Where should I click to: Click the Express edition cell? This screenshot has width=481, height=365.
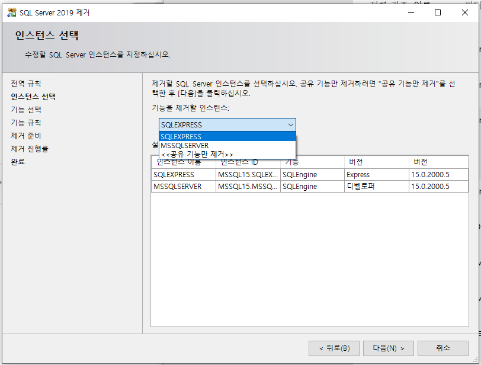click(x=377, y=175)
